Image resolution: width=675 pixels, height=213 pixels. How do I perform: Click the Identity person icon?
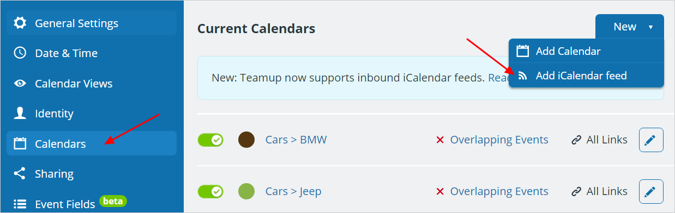[20, 113]
